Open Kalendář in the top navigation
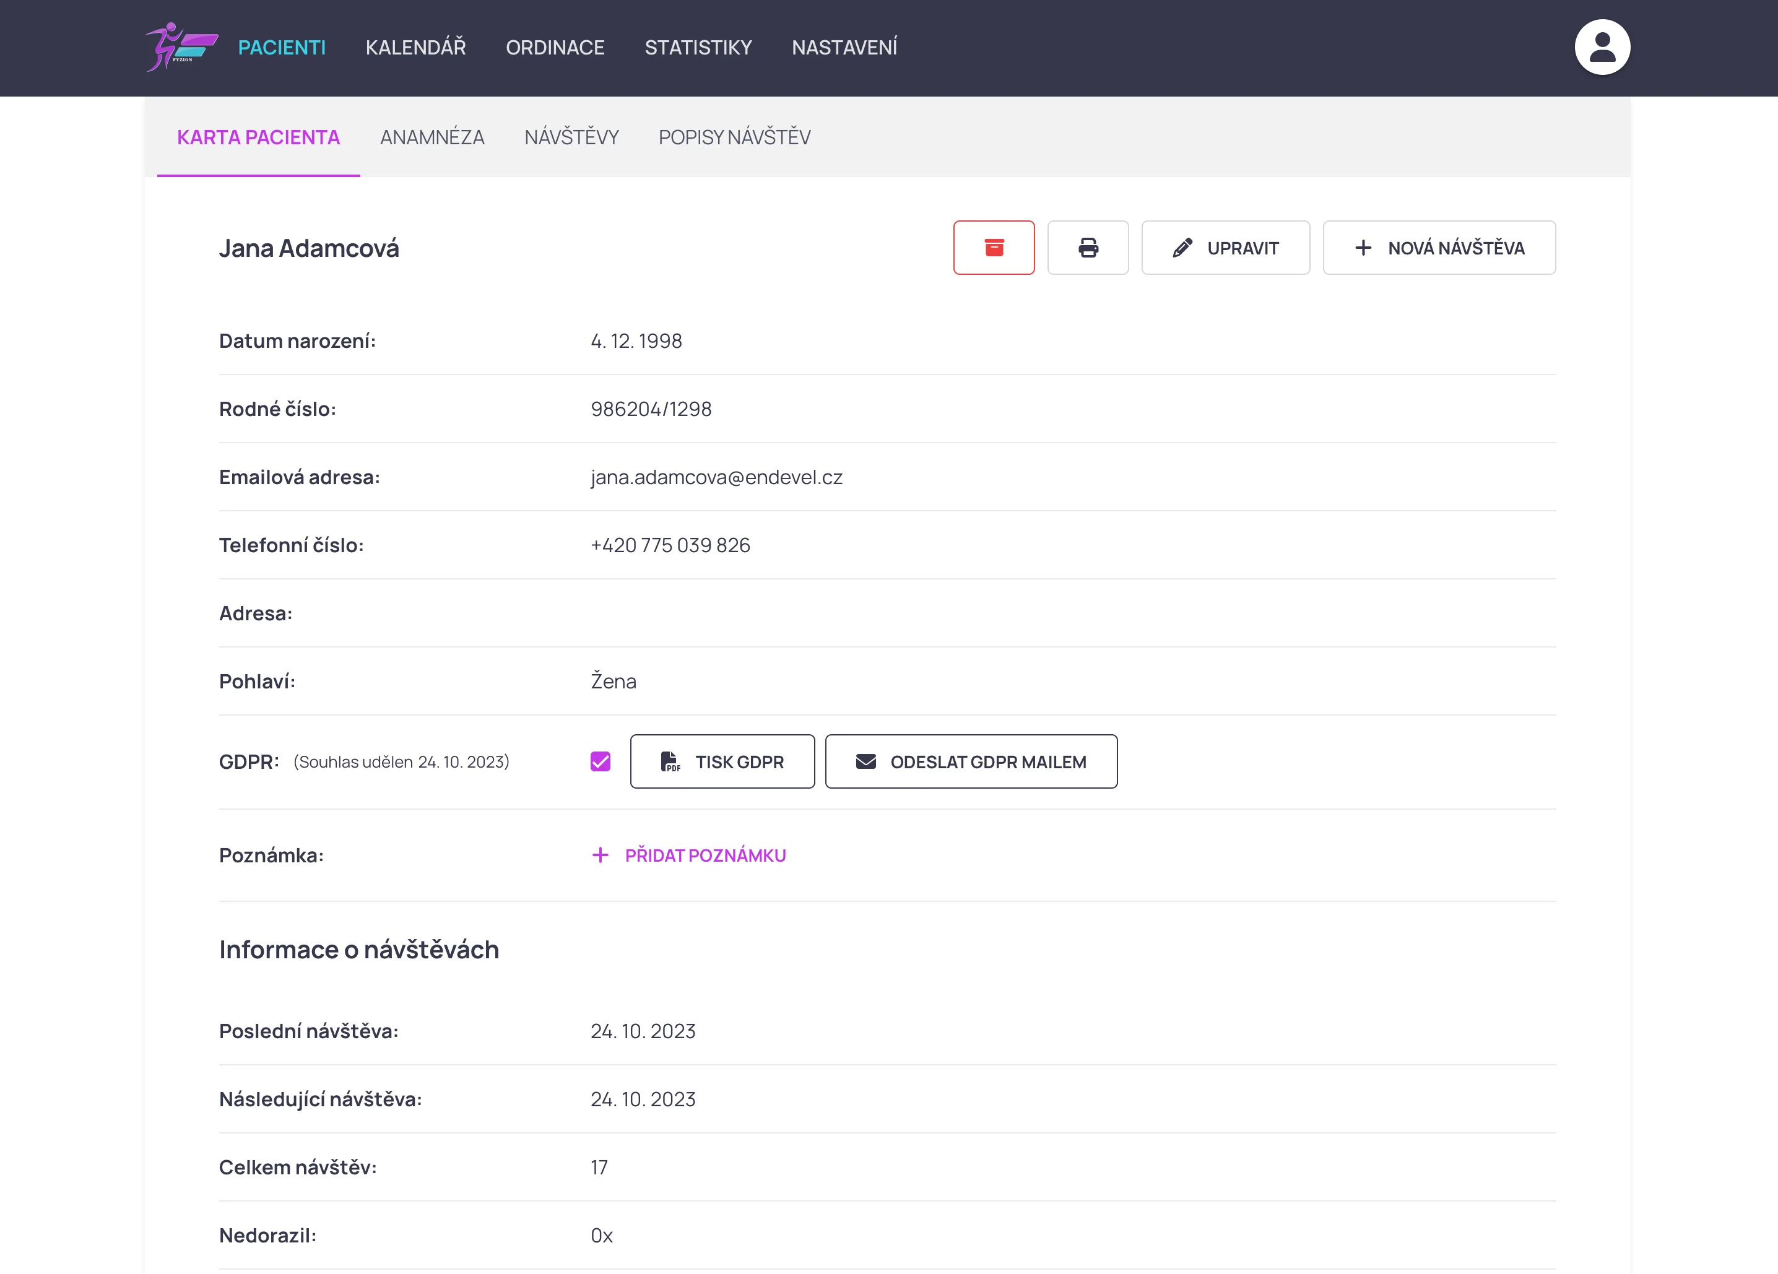Viewport: 1778px width, 1274px height. pyautogui.click(x=415, y=47)
